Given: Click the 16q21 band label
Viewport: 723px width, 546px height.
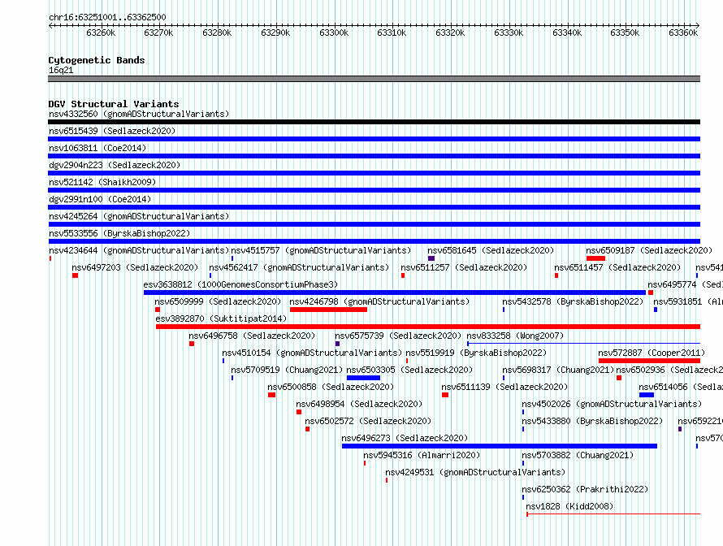Looking at the screenshot, I should 61,70.
